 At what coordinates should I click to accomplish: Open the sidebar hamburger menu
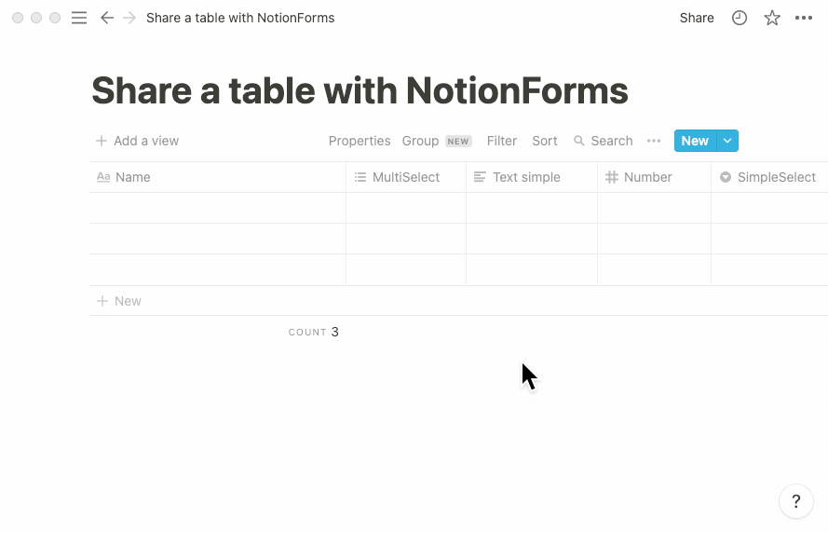(x=79, y=18)
